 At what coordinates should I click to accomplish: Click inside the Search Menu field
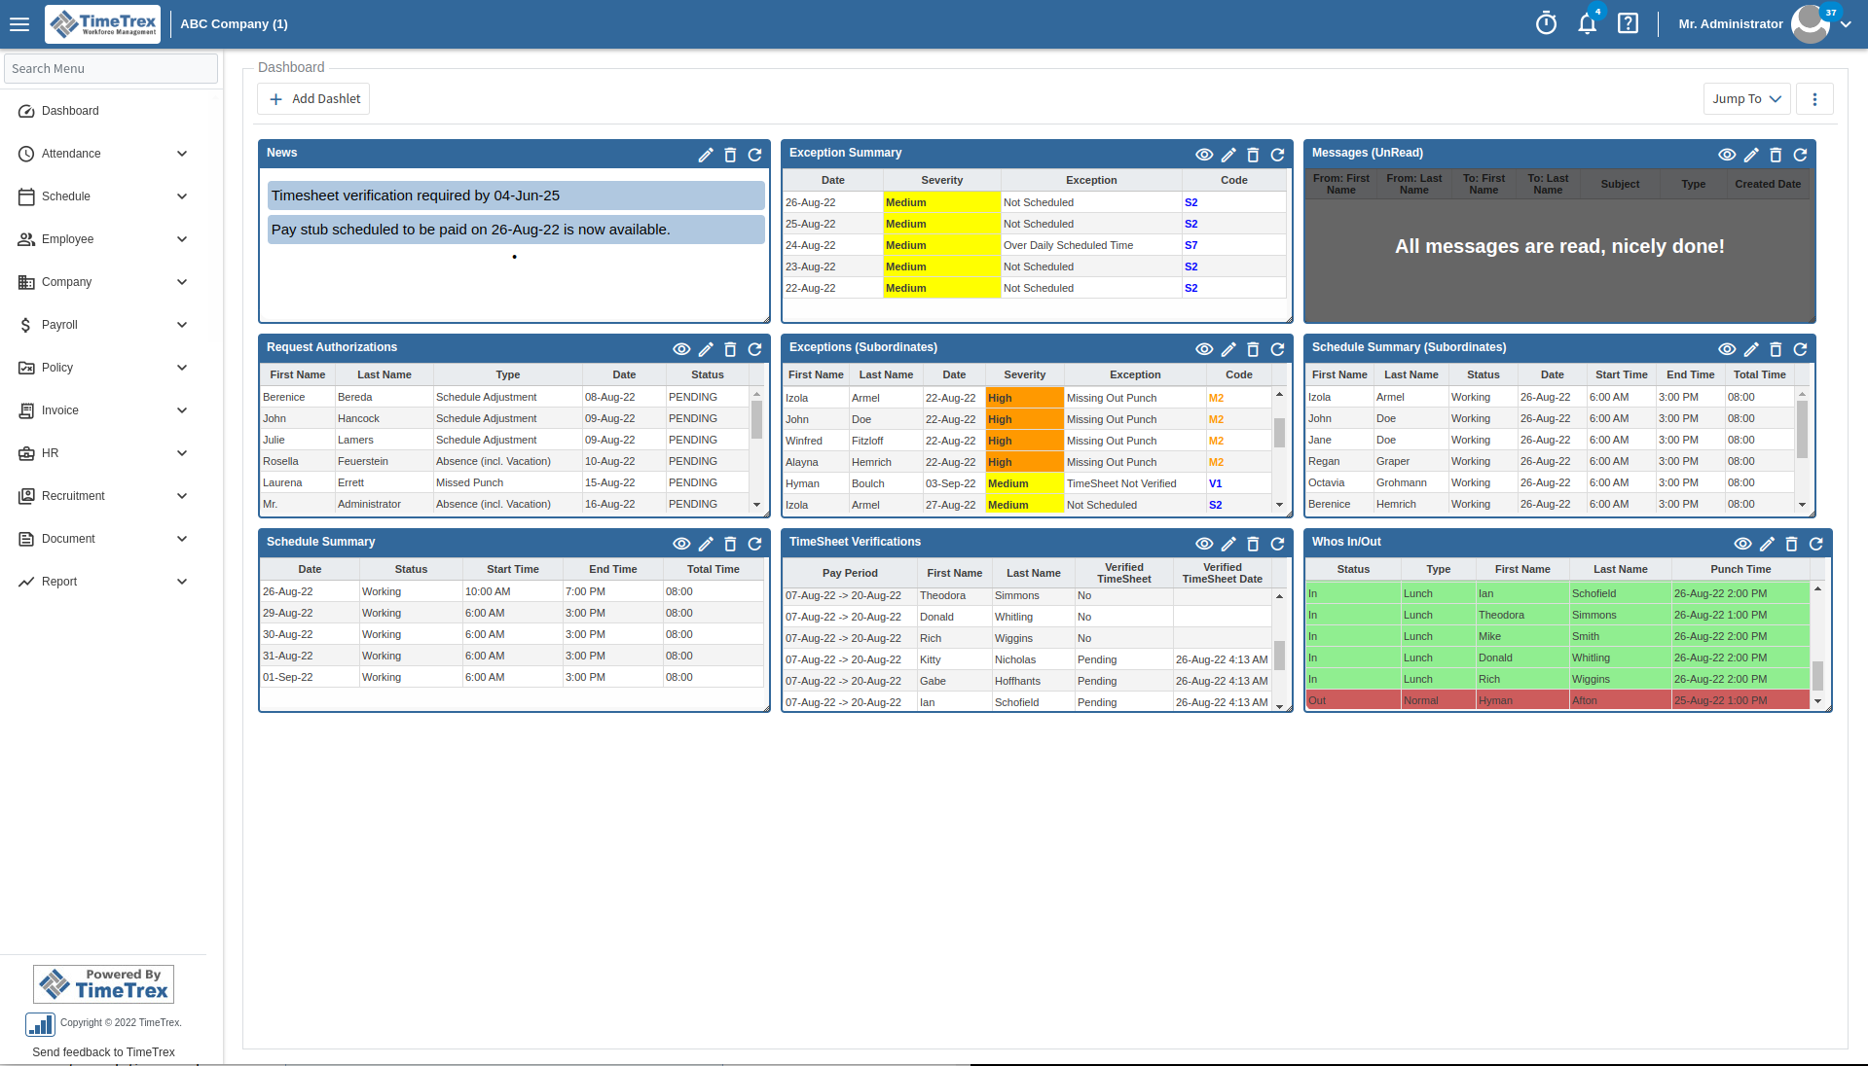(x=110, y=68)
